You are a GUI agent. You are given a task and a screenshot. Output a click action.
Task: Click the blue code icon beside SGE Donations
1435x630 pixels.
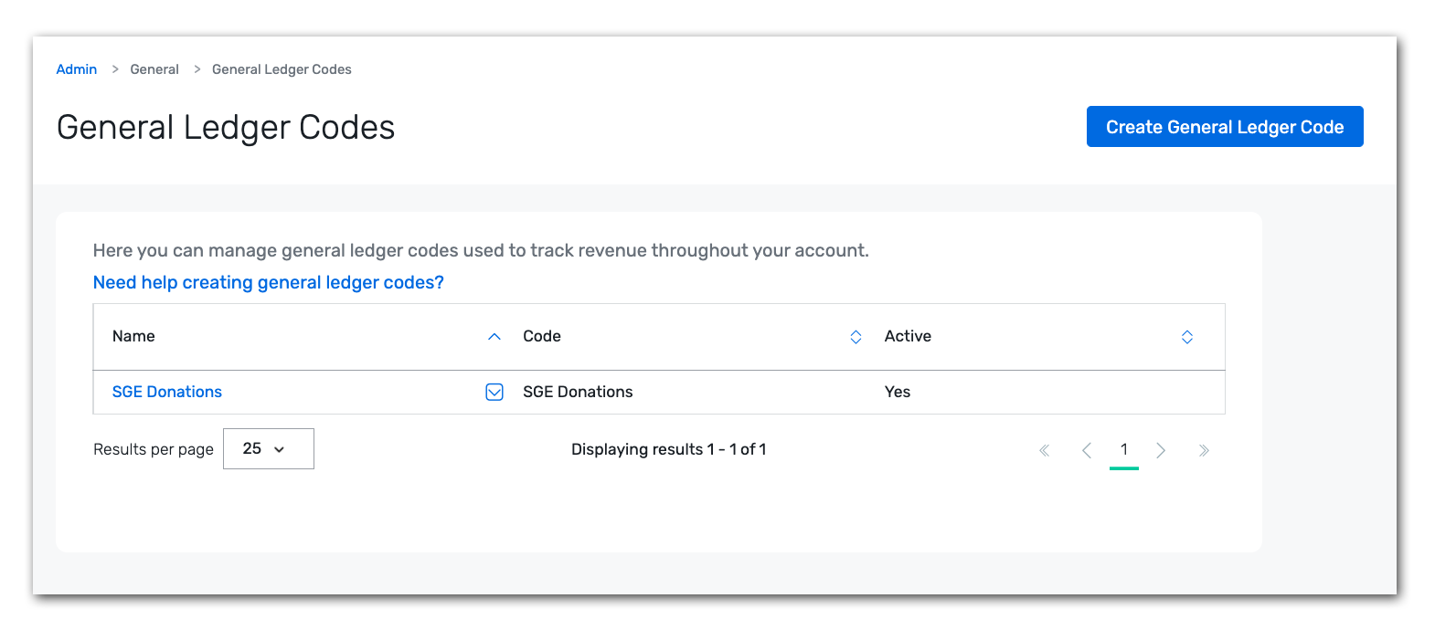click(x=494, y=392)
